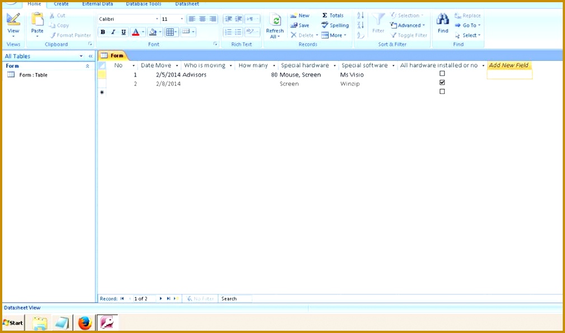Go to last record navigation arrow

pos(169,298)
